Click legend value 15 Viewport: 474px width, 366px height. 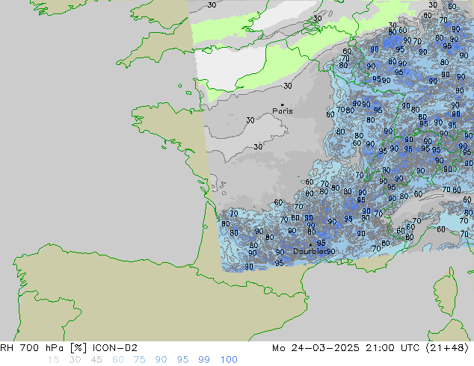pos(53,360)
